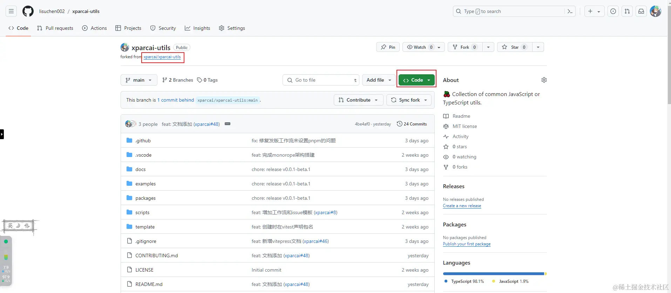View the 2 Branches link

tap(178, 80)
